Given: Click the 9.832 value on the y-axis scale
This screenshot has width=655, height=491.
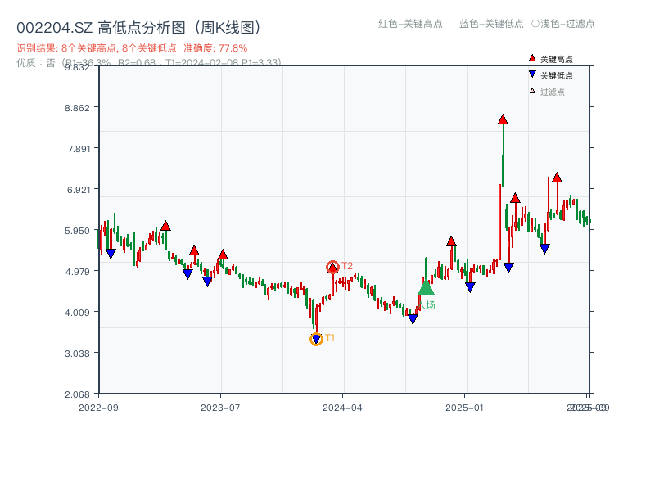Looking at the screenshot, I should point(77,68).
